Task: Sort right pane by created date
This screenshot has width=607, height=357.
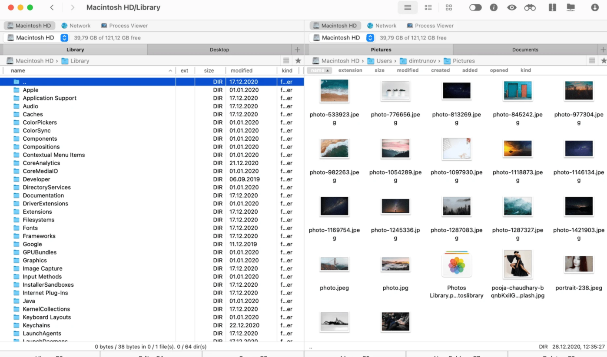Action: (x=440, y=70)
